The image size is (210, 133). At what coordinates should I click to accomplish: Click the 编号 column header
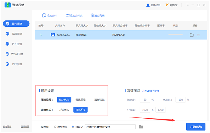(41, 25)
